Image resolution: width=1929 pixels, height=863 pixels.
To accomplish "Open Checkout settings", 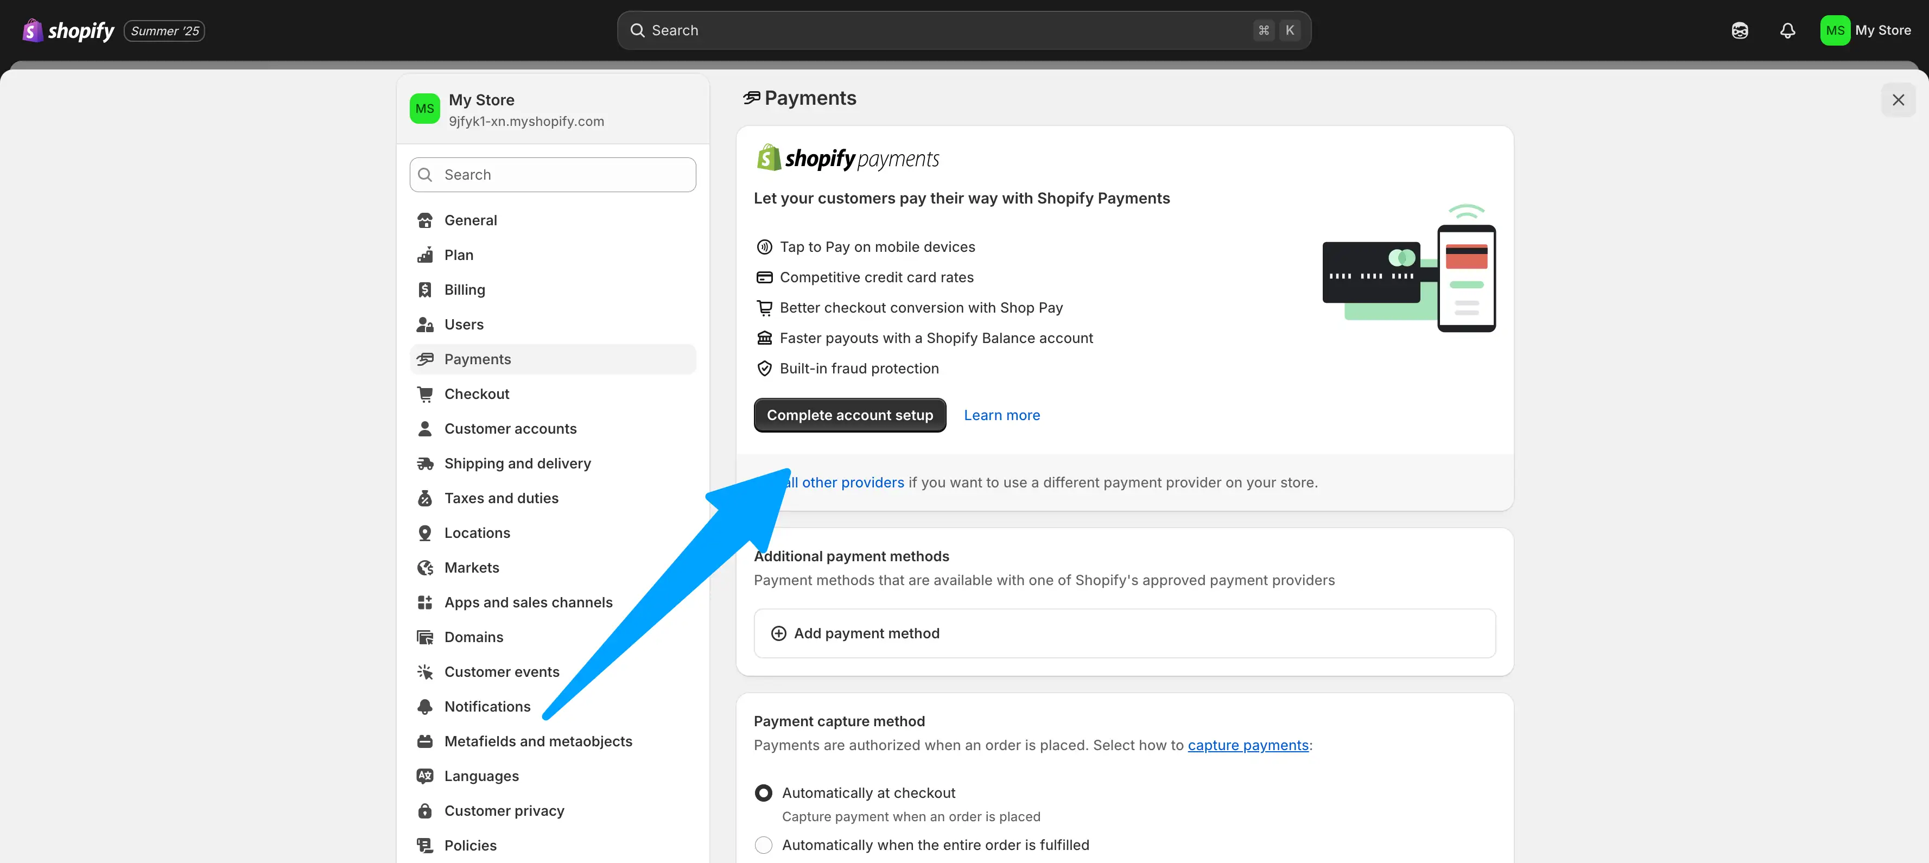I will 553,394.
